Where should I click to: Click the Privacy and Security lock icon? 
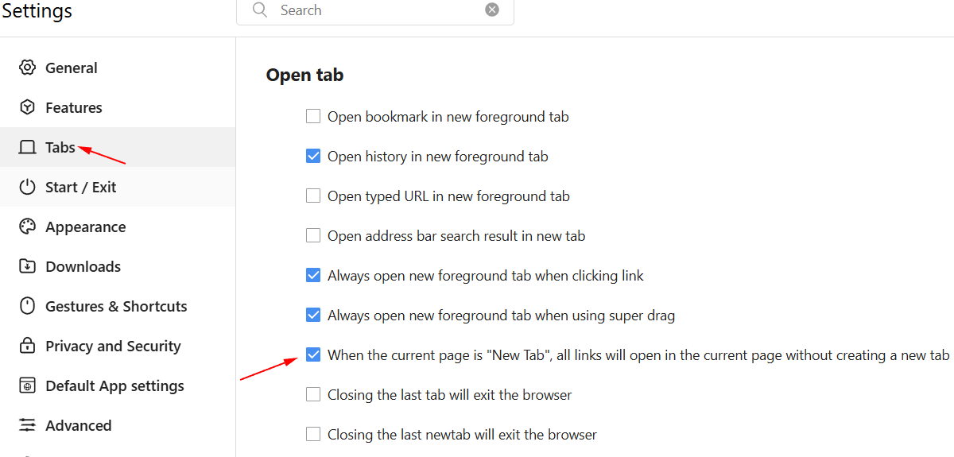tap(28, 346)
